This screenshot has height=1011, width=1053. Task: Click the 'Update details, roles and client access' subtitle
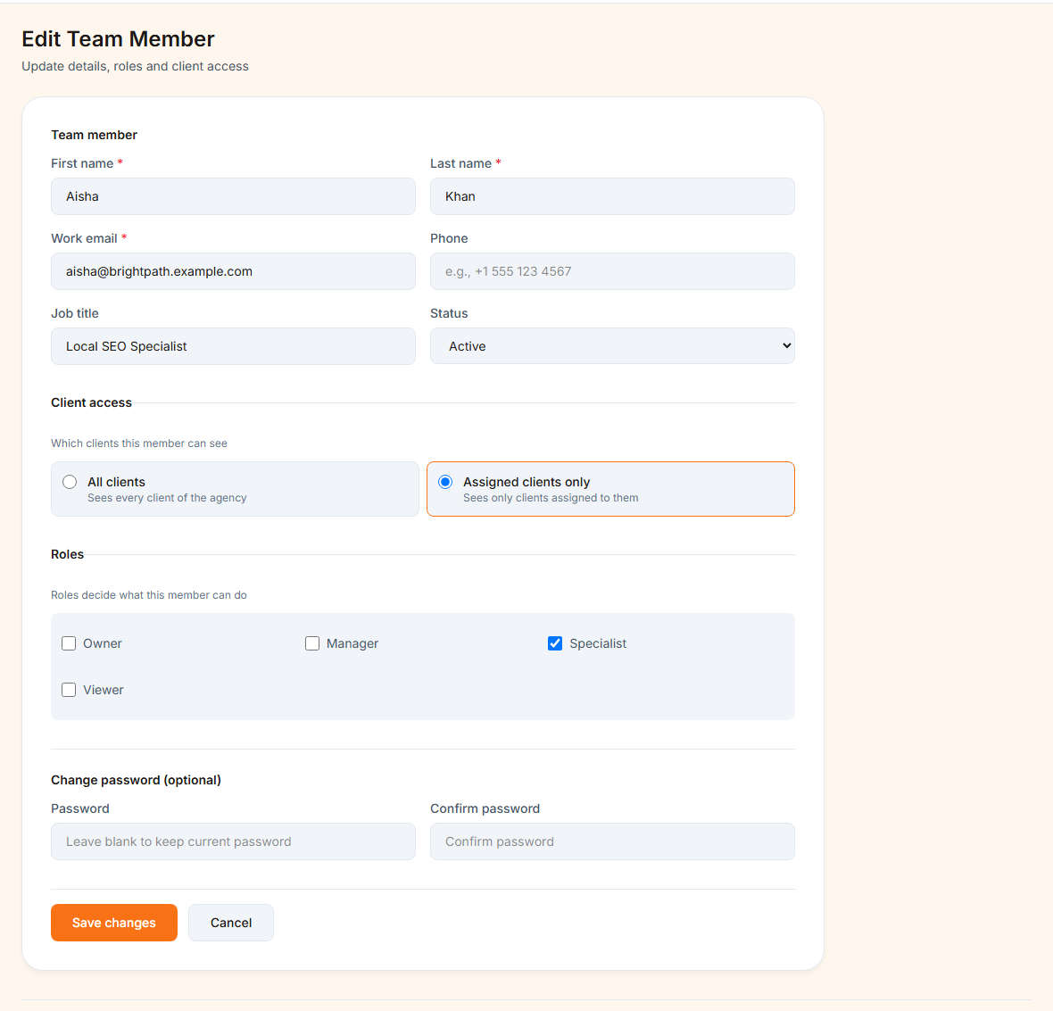coord(135,66)
